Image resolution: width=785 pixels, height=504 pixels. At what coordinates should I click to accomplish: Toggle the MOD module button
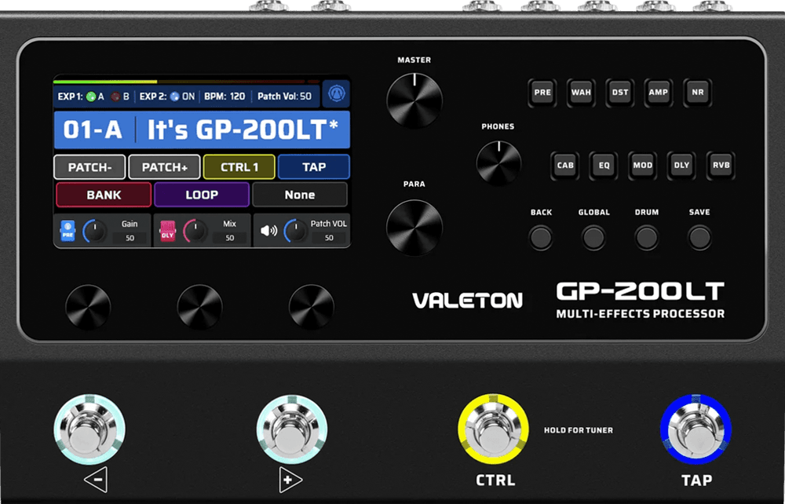(642, 166)
